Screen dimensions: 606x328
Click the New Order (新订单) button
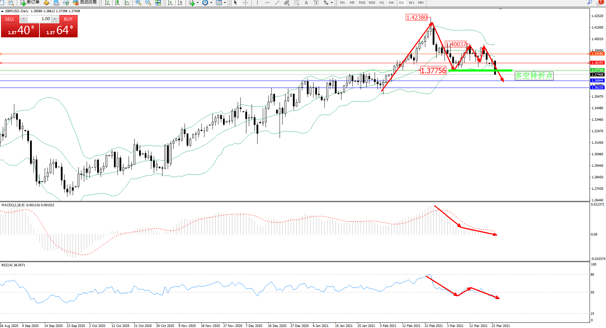[x=30, y=2]
